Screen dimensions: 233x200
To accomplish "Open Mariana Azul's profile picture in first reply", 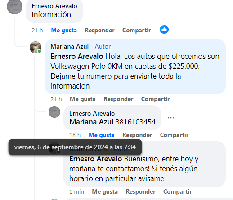I will click(x=36, y=47).
